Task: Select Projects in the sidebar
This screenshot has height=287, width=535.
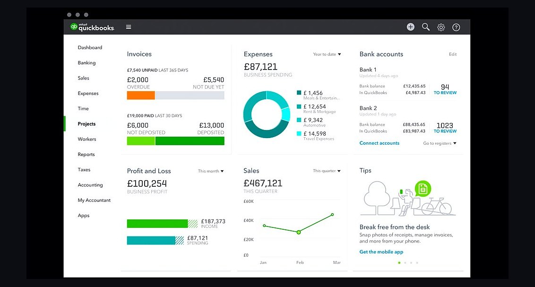Action: pyautogui.click(x=86, y=124)
